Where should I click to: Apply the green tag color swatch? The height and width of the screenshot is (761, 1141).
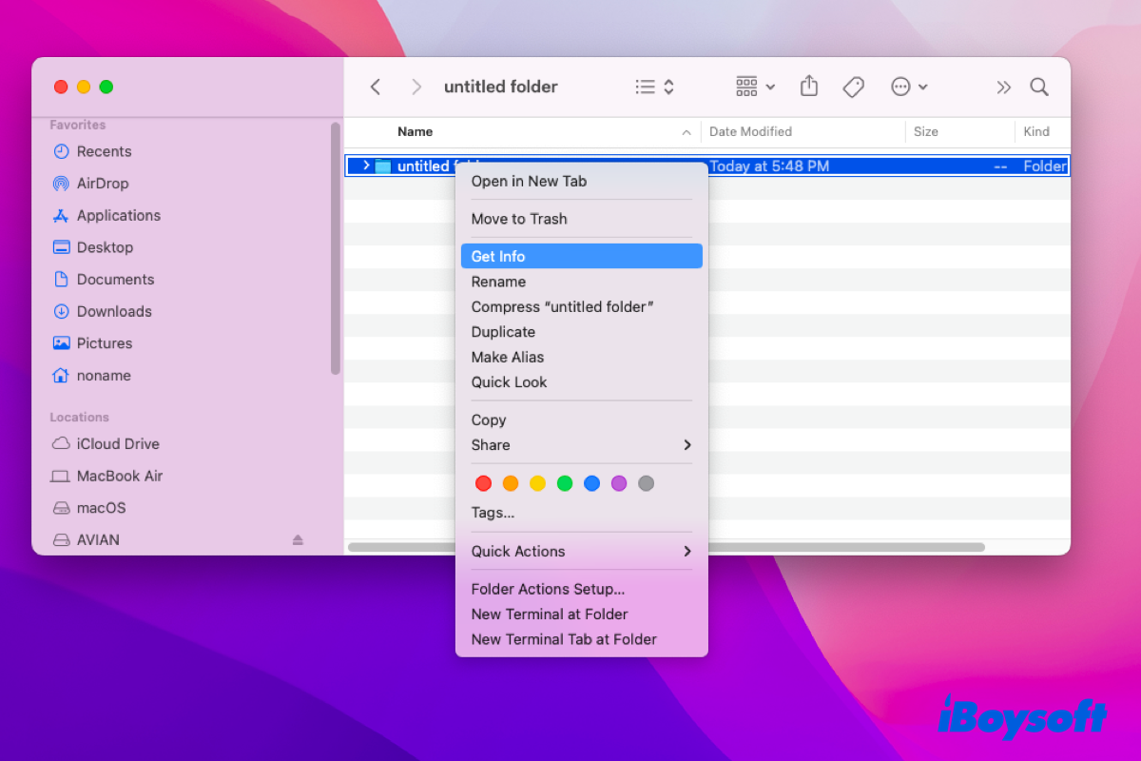pos(565,483)
